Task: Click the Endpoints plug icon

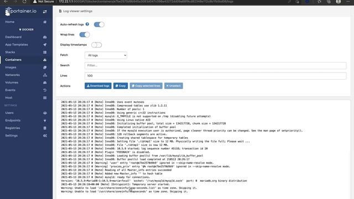Action: pyautogui.click(x=45, y=121)
